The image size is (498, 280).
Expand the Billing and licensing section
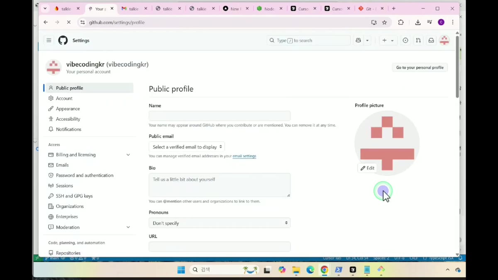tap(89, 155)
